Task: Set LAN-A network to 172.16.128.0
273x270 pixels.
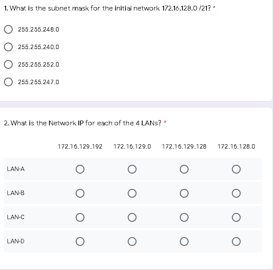Action: 236,169
